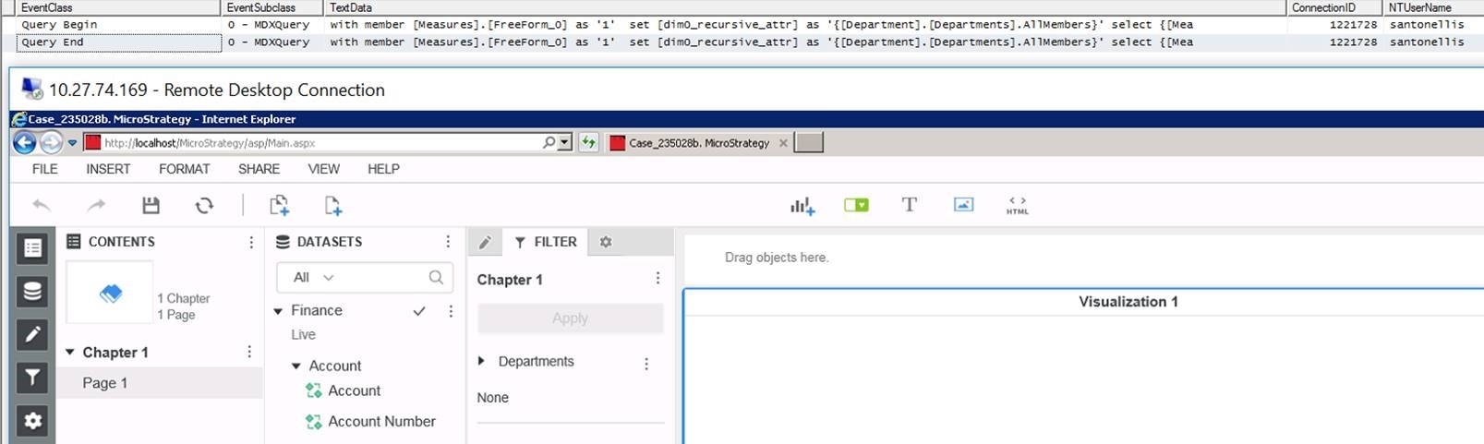Click the browser Back button
This screenshot has height=444, width=1484.
pos(25,142)
